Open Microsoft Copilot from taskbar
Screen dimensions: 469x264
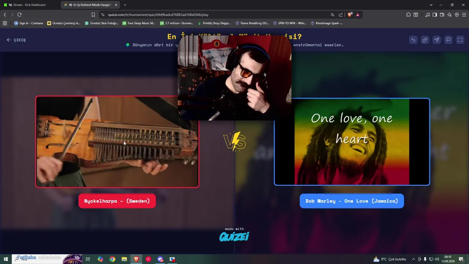coord(100,259)
